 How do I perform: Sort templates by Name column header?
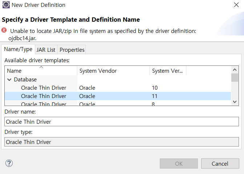tap(41, 71)
